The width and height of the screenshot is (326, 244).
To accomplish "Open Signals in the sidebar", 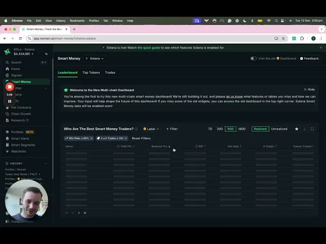I will (16, 75).
